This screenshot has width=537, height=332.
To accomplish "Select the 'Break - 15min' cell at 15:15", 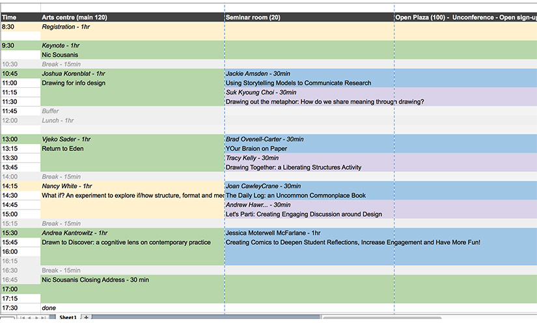I will pos(133,223).
